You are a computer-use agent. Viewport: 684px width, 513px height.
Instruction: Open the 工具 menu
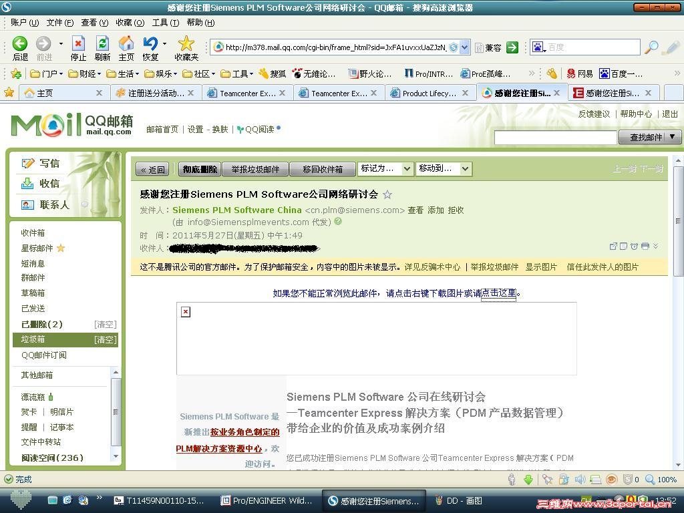(166, 23)
